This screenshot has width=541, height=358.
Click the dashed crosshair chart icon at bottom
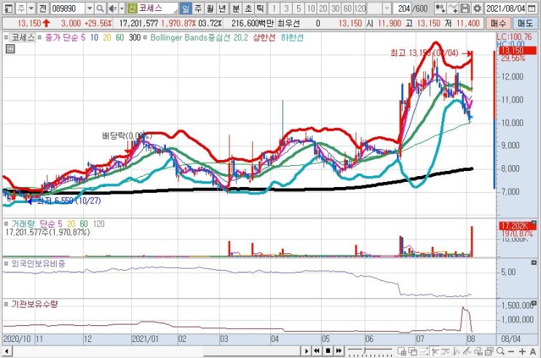(x=423, y=351)
